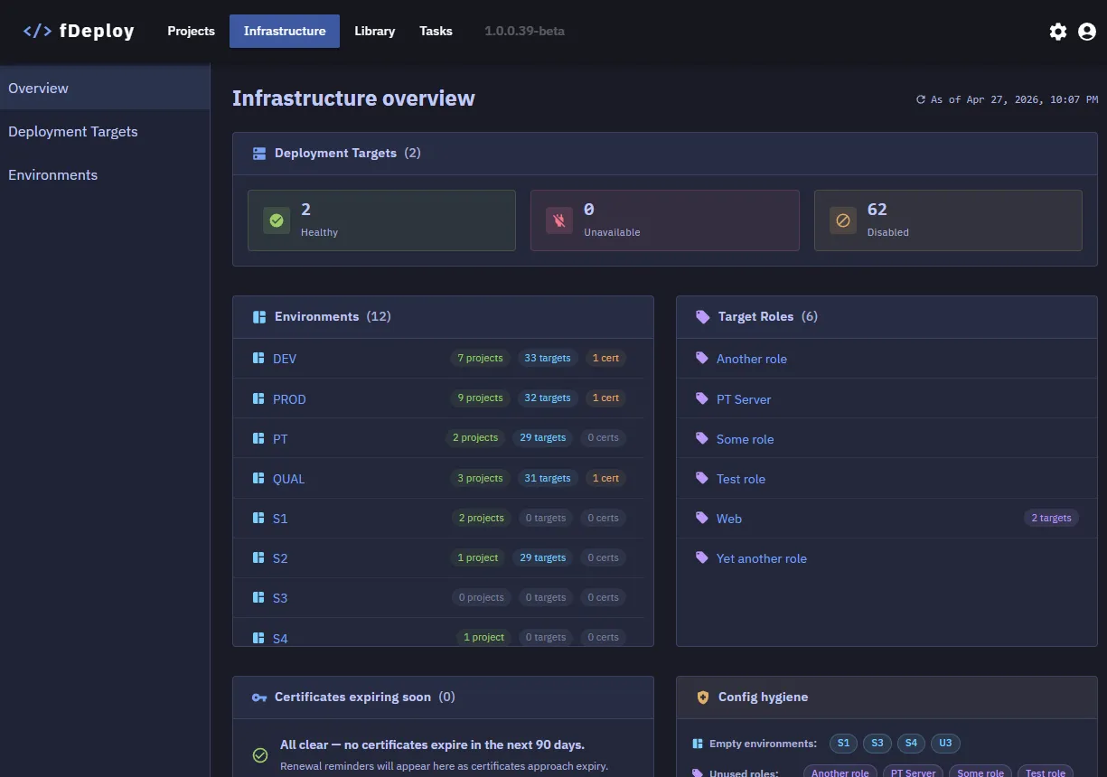Go to Environments in the sidebar
This screenshot has height=777, width=1107.
[x=105, y=174]
